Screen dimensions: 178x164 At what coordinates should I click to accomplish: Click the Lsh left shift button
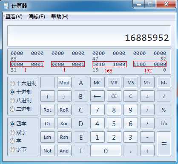pyautogui.click(x=48, y=137)
